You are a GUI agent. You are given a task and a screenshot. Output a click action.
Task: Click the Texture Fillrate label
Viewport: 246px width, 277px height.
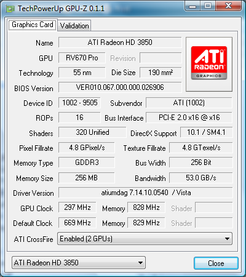[x=145, y=148]
